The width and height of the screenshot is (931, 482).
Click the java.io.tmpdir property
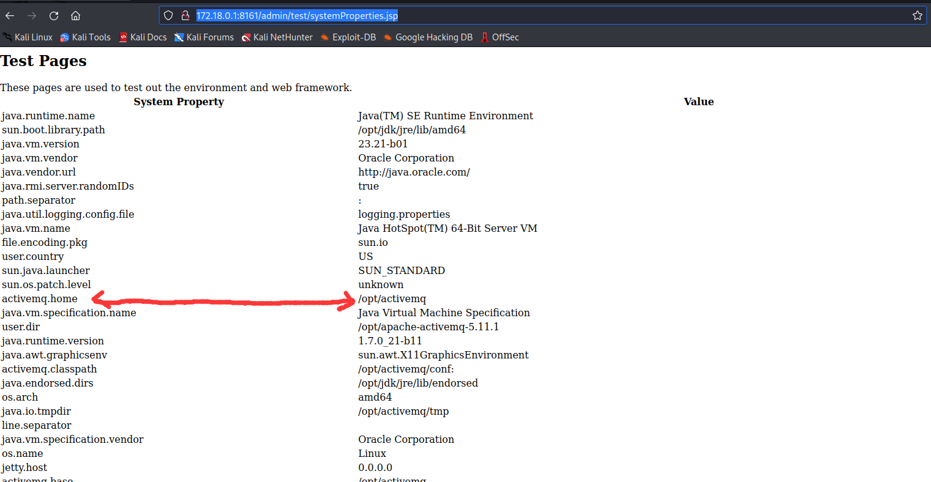click(x=37, y=411)
